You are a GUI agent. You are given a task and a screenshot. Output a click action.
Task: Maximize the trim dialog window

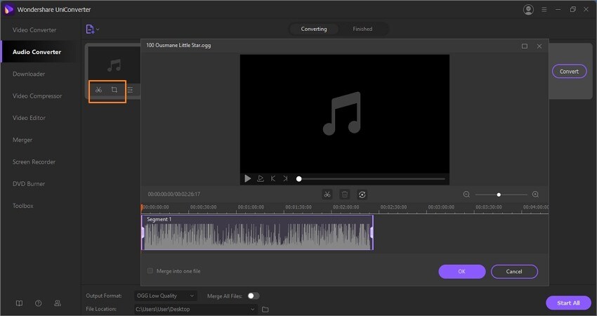click(525, 46)
